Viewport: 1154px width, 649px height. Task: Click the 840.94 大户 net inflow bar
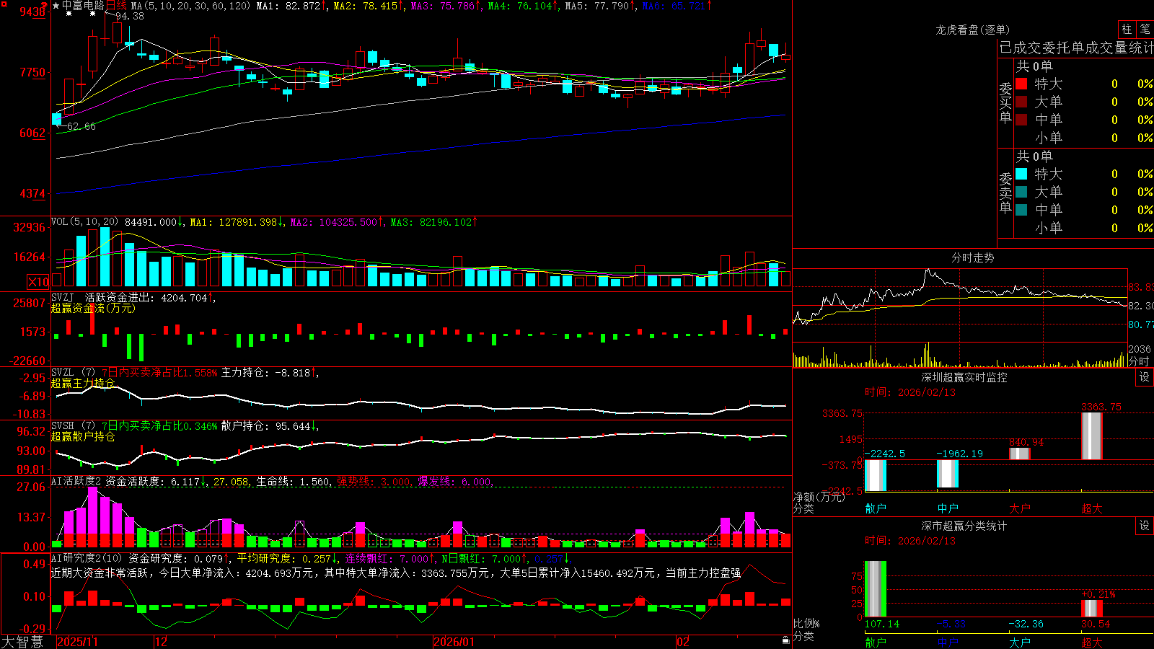click(x=1020, y=454)
